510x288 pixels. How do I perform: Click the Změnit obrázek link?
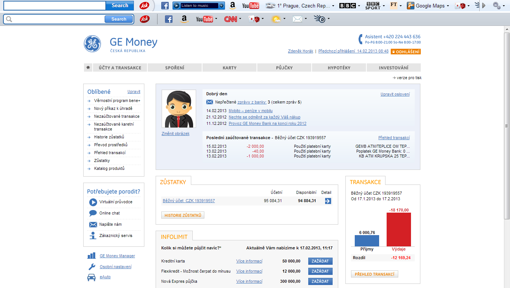pos(175,133)
